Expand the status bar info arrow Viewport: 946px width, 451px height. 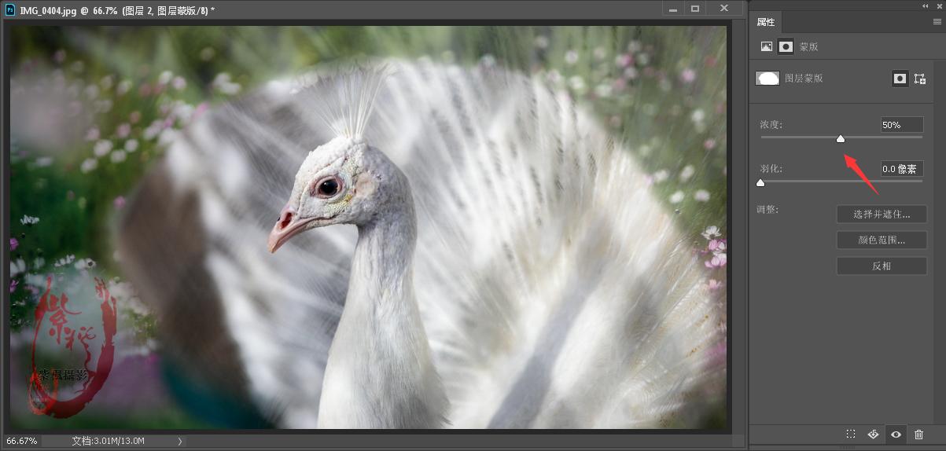pyautogui.click(x=179, y=441)
